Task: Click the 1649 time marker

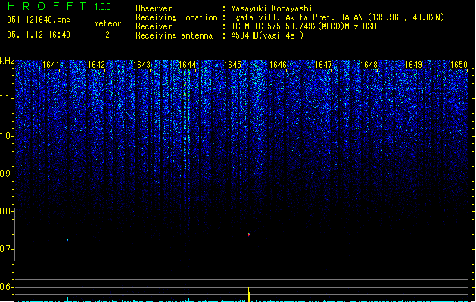Action: [x=414, y=65]
